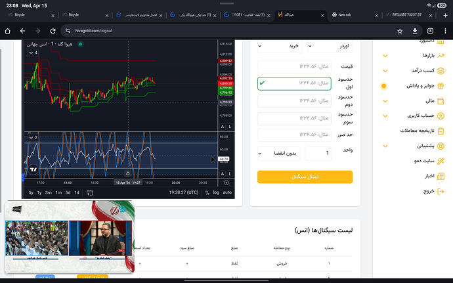Image resolution: width=453 pixels, height=283 pixels.
Task: Open کسب درآمد sidebar menu
Action: (423, 70)
